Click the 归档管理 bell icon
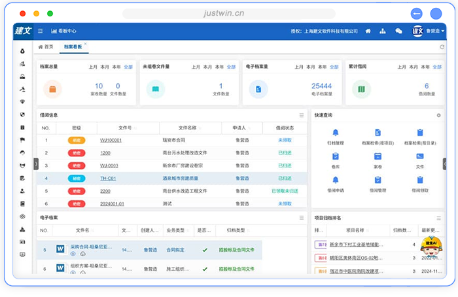The height and width of the screenshot is (297, 458). pos(336,133)
